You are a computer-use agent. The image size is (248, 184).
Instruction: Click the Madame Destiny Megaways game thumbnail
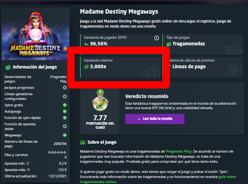(36, 34)
